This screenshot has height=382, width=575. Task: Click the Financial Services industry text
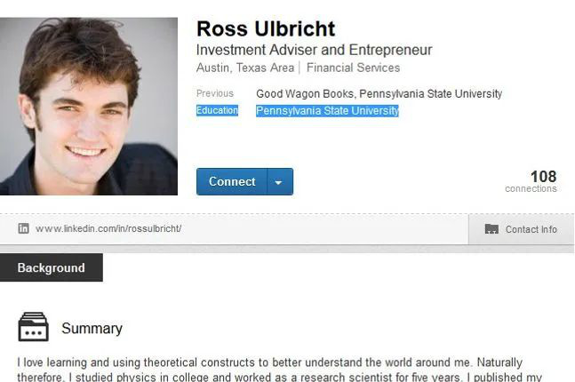tap(353, 68)
